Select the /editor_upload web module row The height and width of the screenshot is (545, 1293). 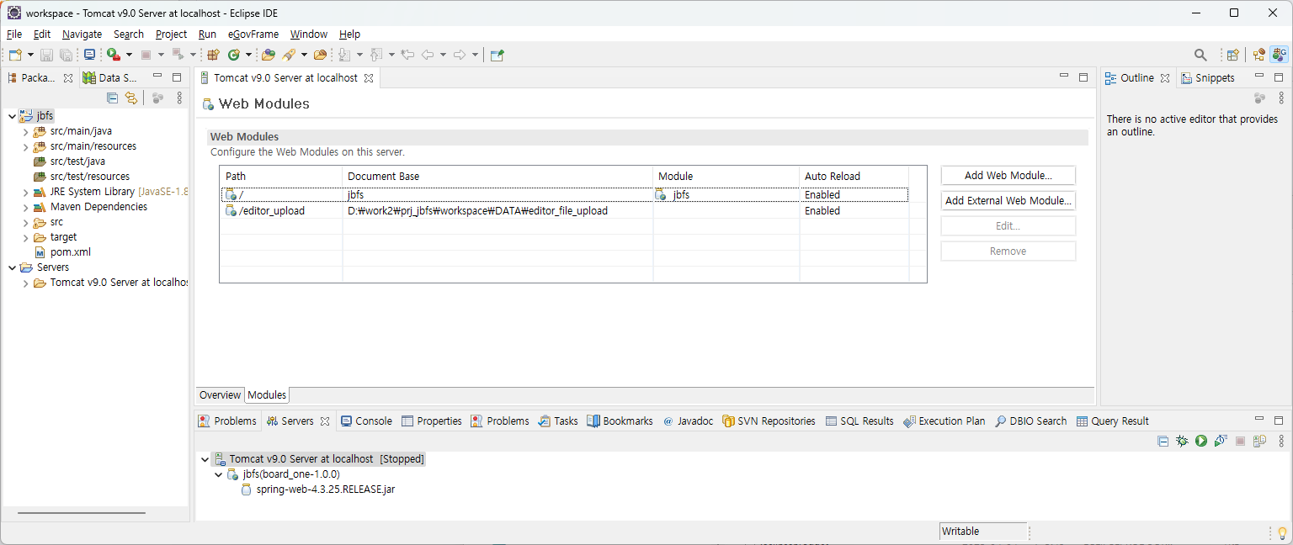point(565,211)
